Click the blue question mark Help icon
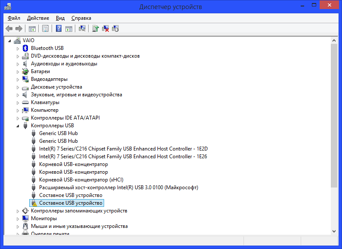 [x=59, y=28]
